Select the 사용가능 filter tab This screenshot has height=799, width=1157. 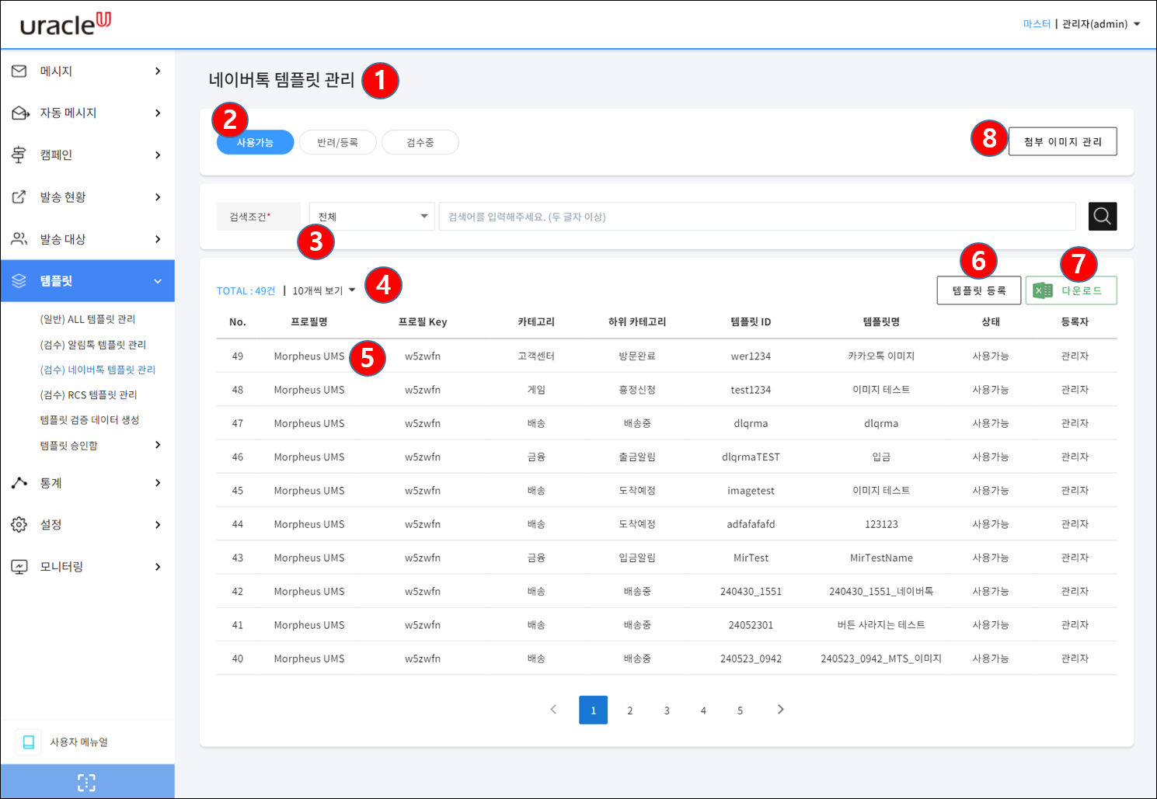point(255,142)
